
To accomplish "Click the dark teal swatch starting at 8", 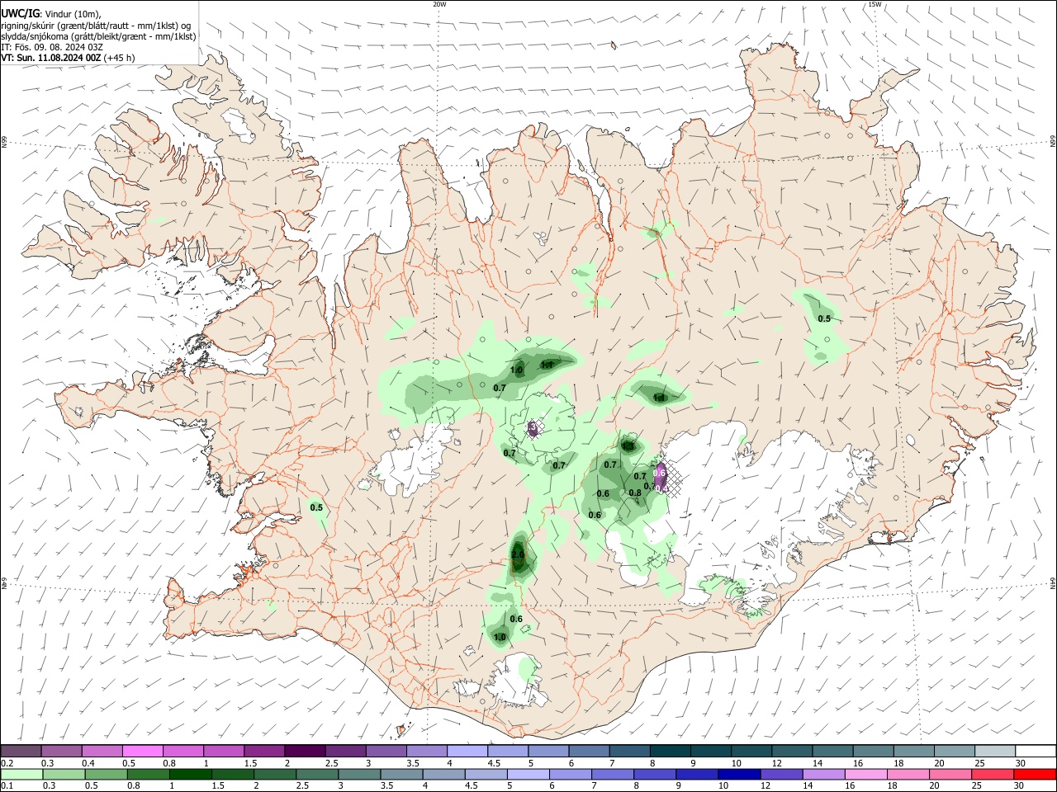I will point(669,751).
